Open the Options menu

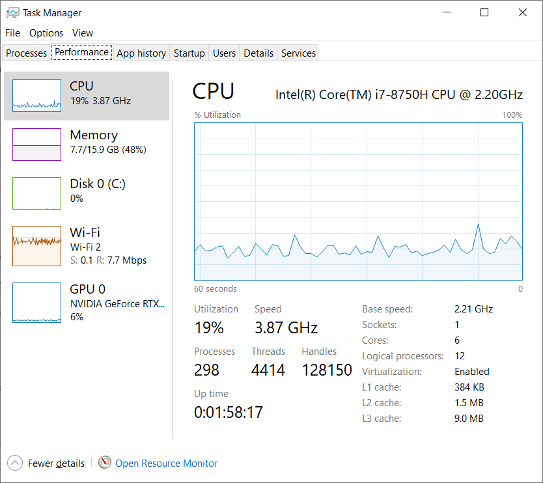46,33
